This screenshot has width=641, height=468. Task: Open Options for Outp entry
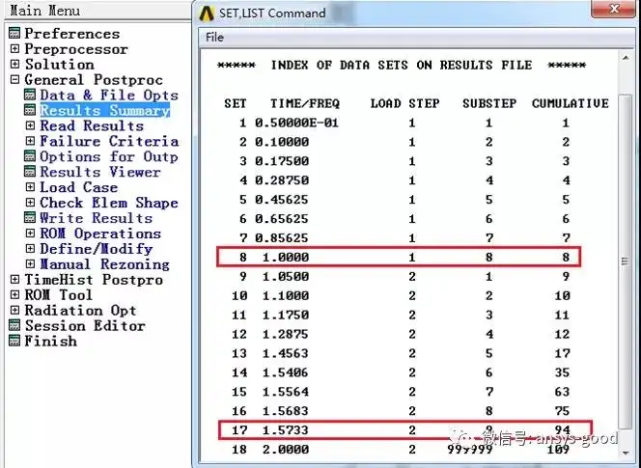tap(108, 156)
